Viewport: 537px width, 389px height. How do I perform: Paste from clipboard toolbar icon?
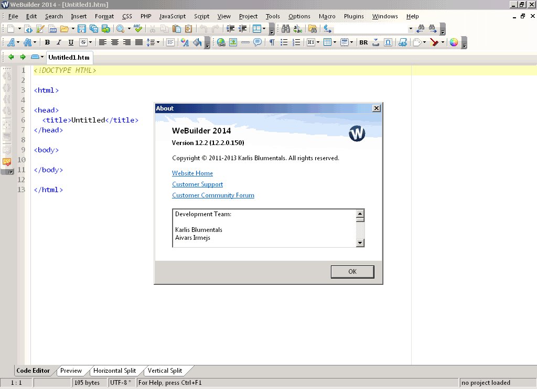click(x=177, y=29)
